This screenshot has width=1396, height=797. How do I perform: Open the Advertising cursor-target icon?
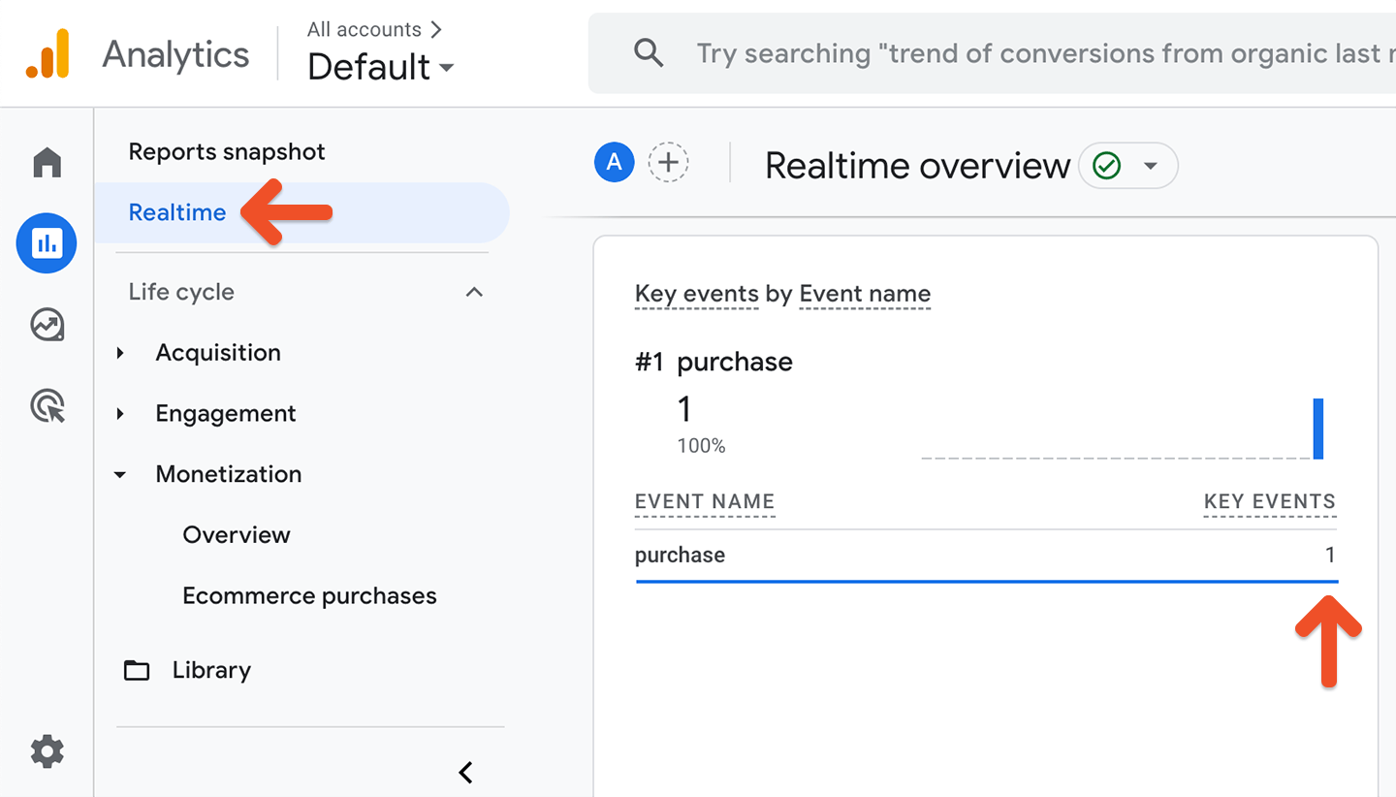pos(47,406)
